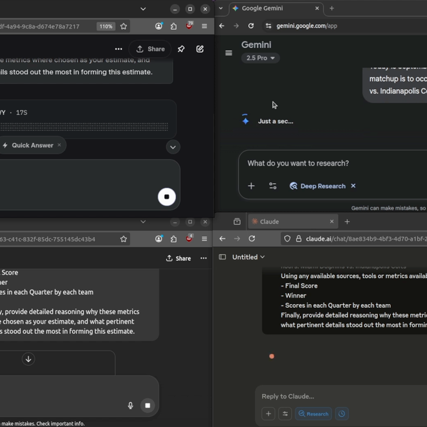The image size is (427, 427).
Task: Open new tab next to Gemini tab
Action: coord(332,8)
